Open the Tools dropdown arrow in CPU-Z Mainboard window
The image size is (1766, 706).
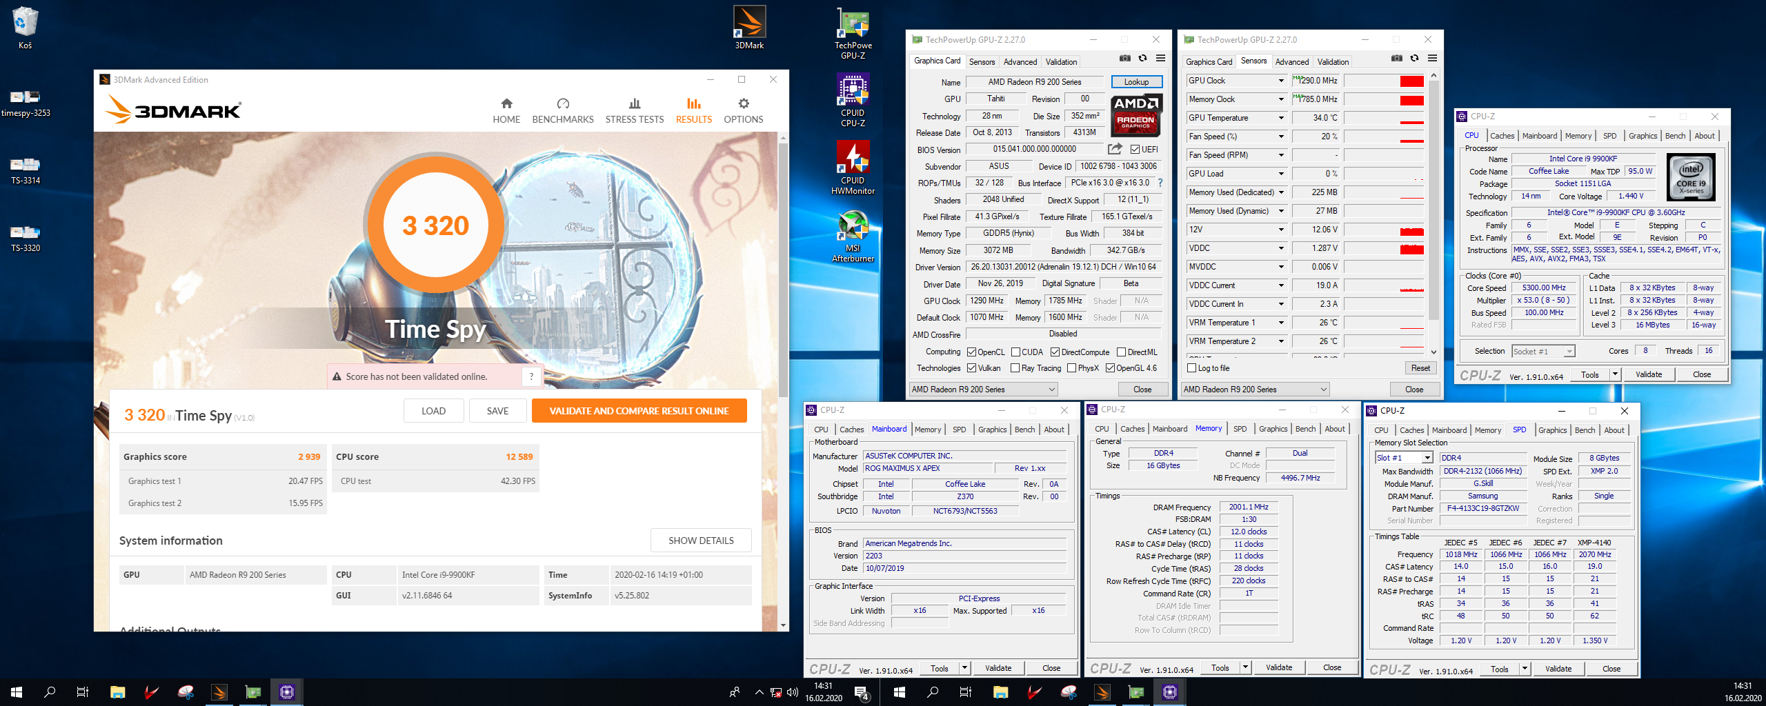pyautogui.click(x=964, y=668)
